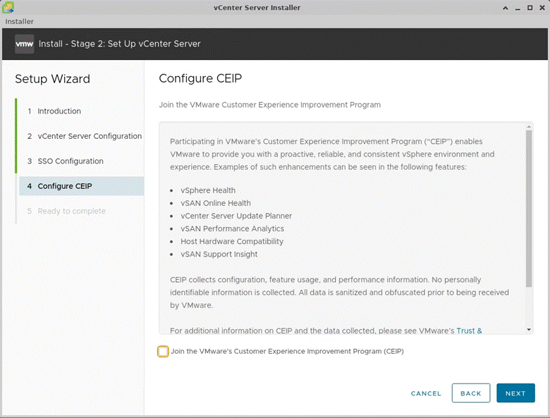Image resolution: width=550 pixels, height=418 pixels.
Task: Click the vmw logo in the header
Action: point(24,44)
